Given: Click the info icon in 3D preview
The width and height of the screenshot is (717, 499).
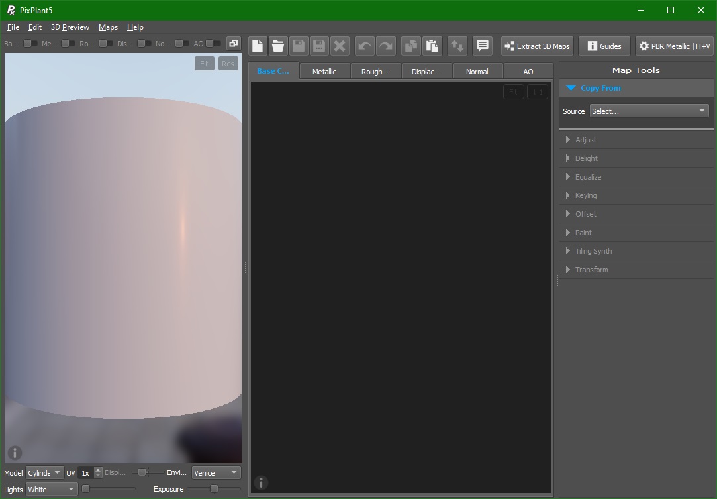Looking at the screenshot, I should click(15, 453).
